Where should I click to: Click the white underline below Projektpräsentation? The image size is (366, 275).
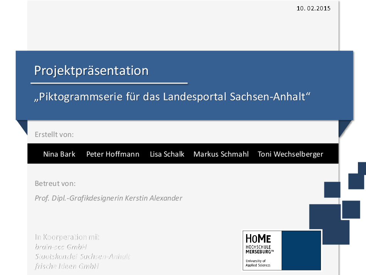pyautogui.click(x=109, y=83)
